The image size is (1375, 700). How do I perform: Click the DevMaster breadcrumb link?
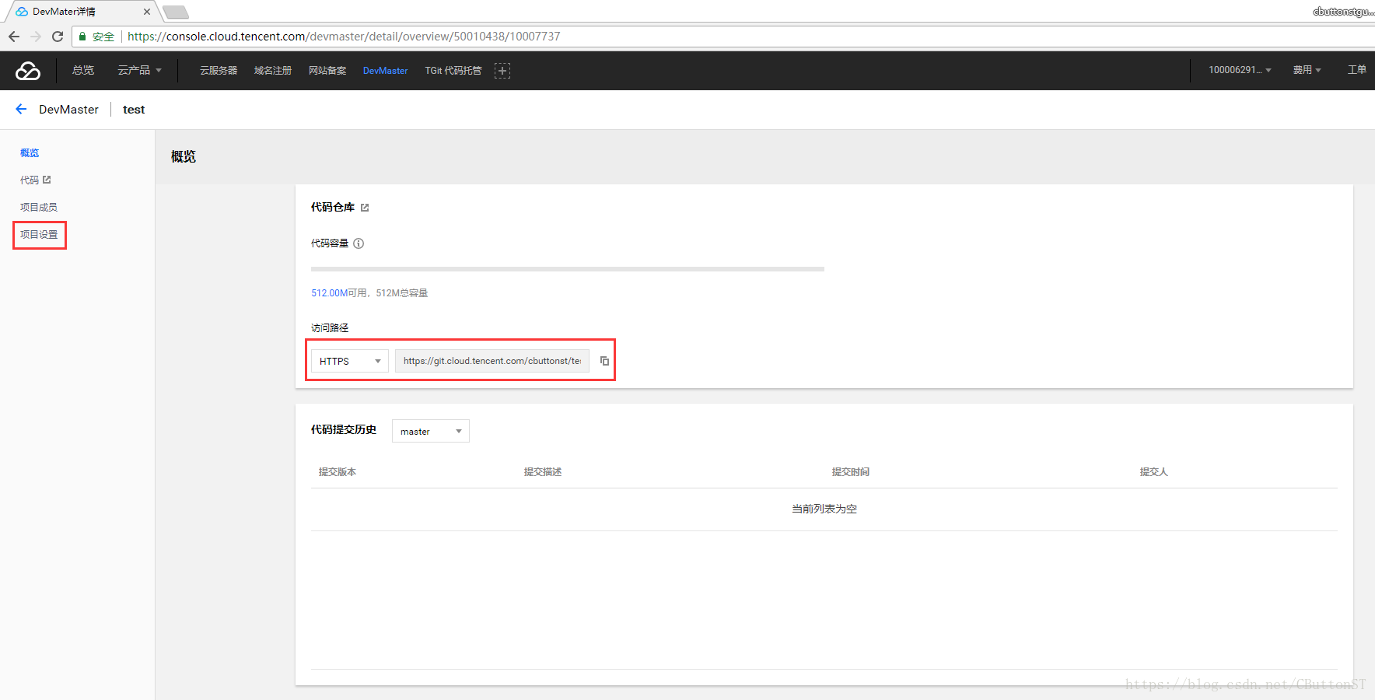pyautogui.click(x=68, y=110)
